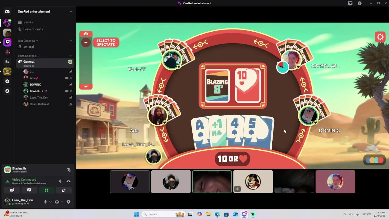Create a new voice channel with plus
The image size is (389, 219).
(71, 56)
